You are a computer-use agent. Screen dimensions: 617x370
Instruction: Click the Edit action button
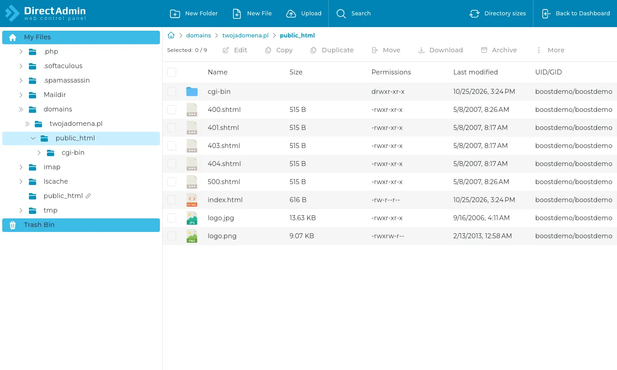click(235, 50)
